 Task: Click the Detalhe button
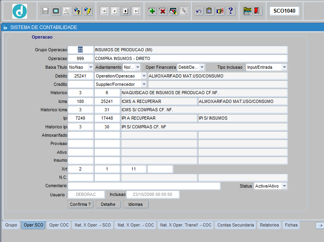click(x=108, y=204)
